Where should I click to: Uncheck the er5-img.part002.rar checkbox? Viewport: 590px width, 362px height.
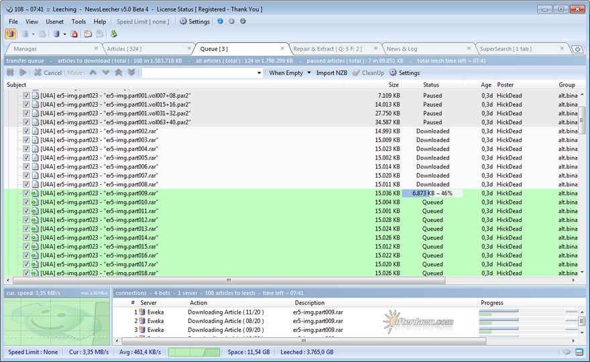click(26, 131)
